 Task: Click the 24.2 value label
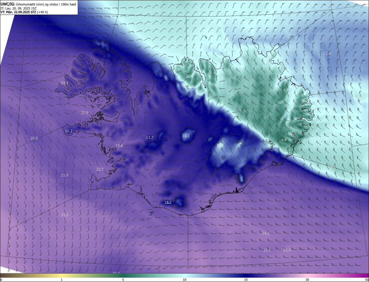(x=266, y=233)
